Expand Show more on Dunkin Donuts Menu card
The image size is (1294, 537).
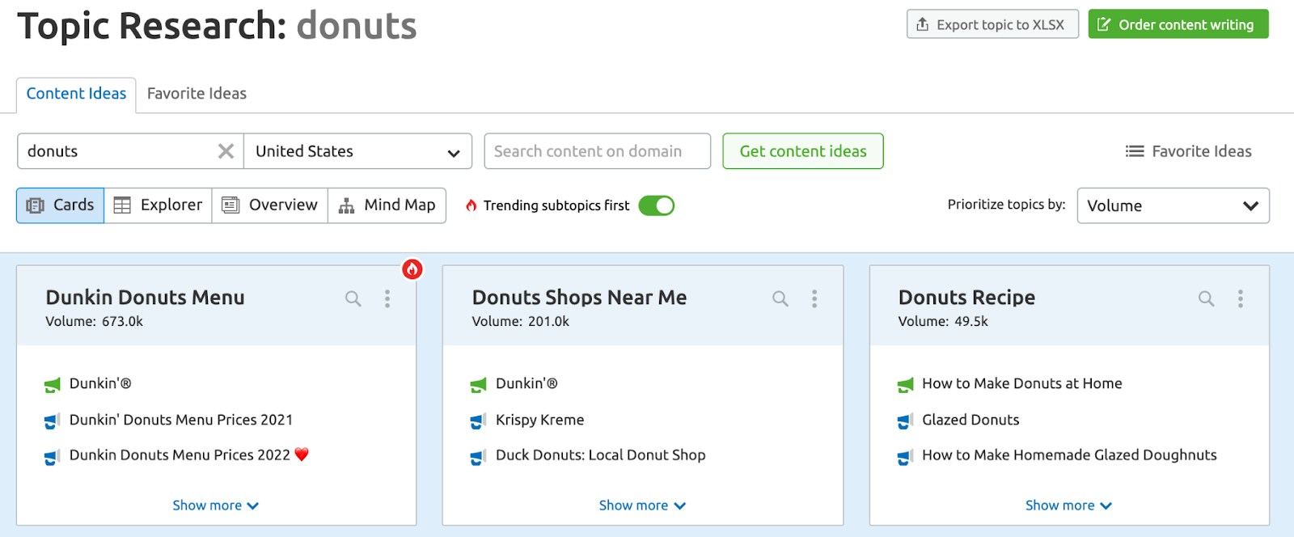pyautogui.click(x=215, y=505)
